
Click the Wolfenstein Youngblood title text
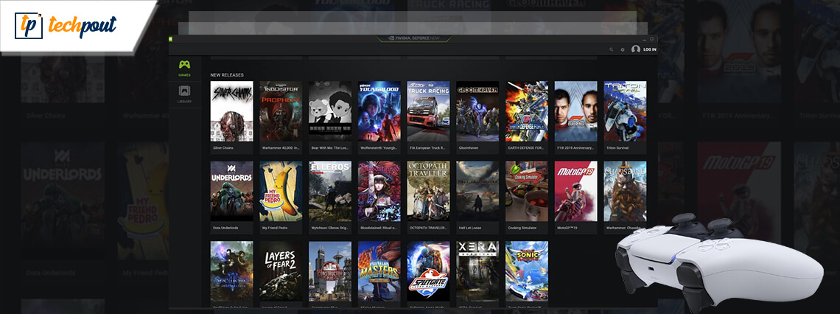[x=379, y=147]
